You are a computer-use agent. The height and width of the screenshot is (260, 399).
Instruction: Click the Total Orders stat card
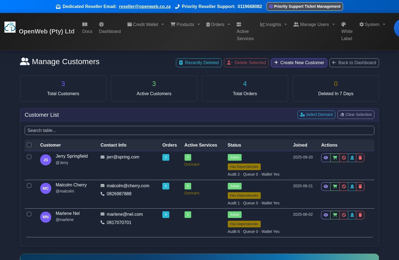click(245, 89)
